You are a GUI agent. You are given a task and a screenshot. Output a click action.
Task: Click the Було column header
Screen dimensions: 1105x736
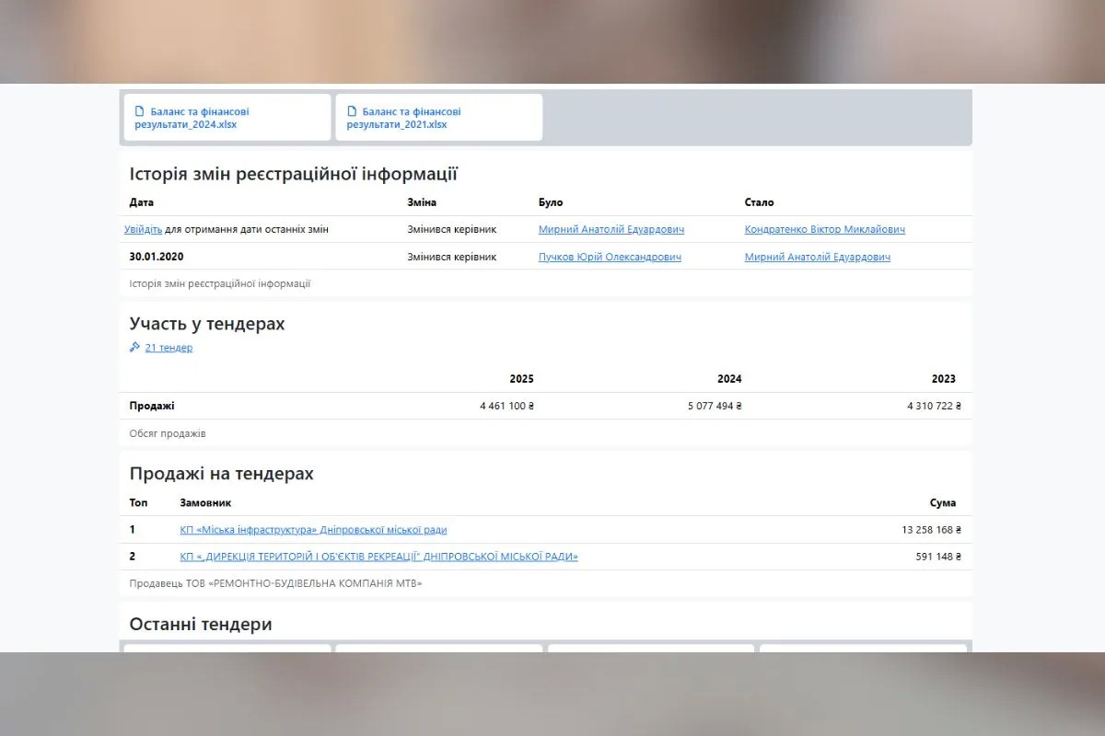coord(551,202)
